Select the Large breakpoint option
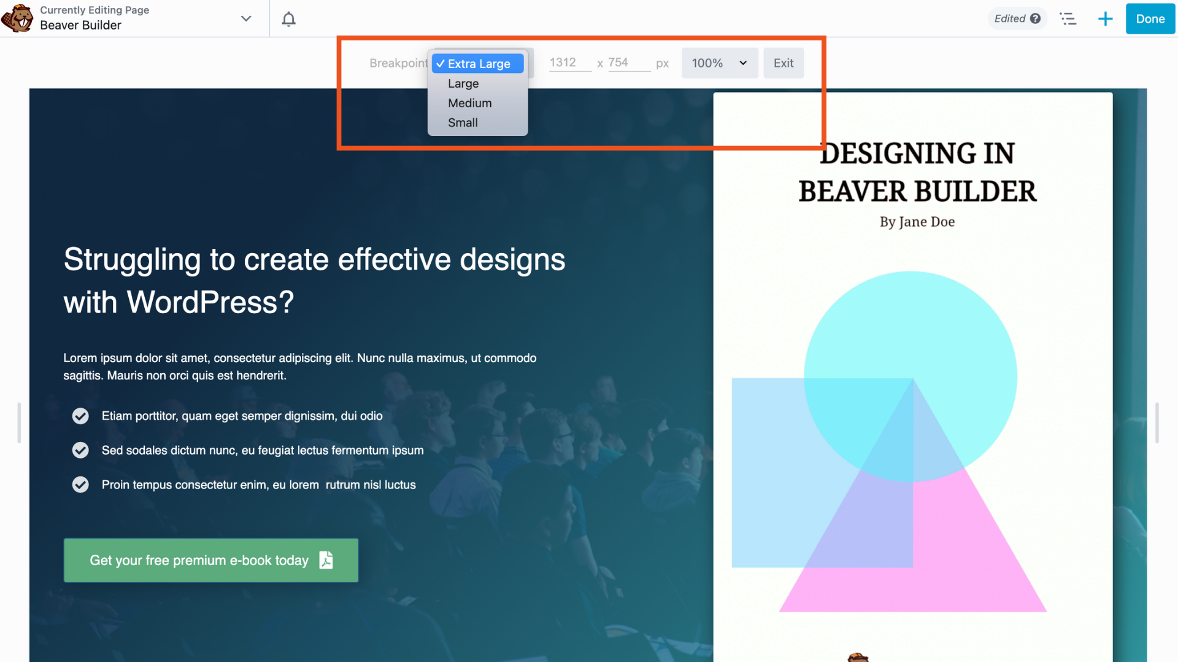1178x662 pixels. click(x=463, y=83)
